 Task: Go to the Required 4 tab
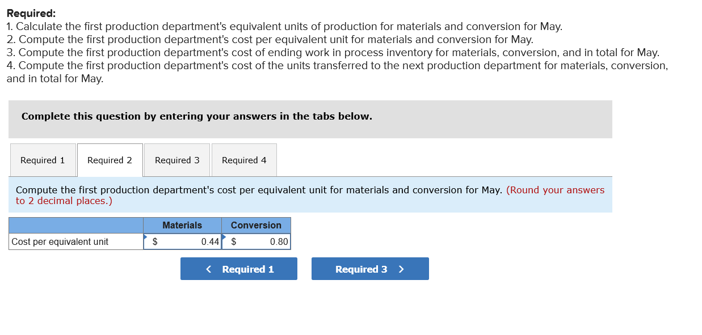[x=244, y=160]
